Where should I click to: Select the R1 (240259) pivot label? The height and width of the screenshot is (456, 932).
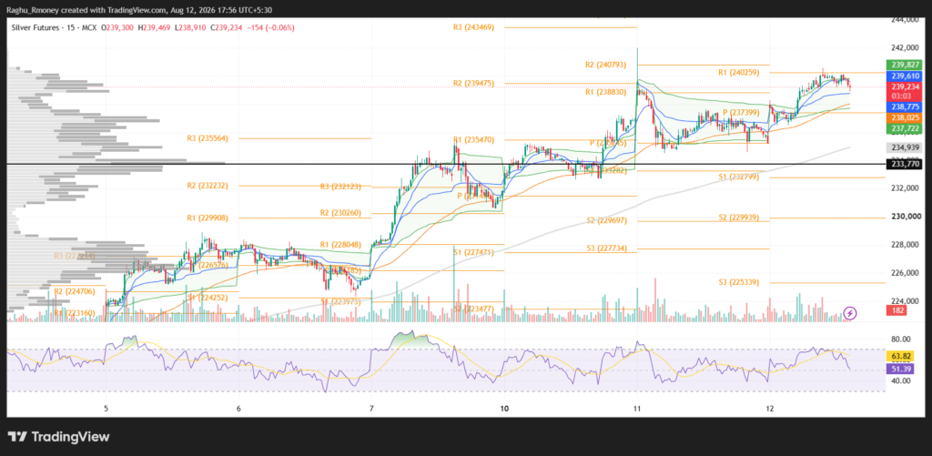pos(739,72)
